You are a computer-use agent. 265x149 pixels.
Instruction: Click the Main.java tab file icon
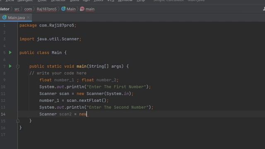click(5, 17)
